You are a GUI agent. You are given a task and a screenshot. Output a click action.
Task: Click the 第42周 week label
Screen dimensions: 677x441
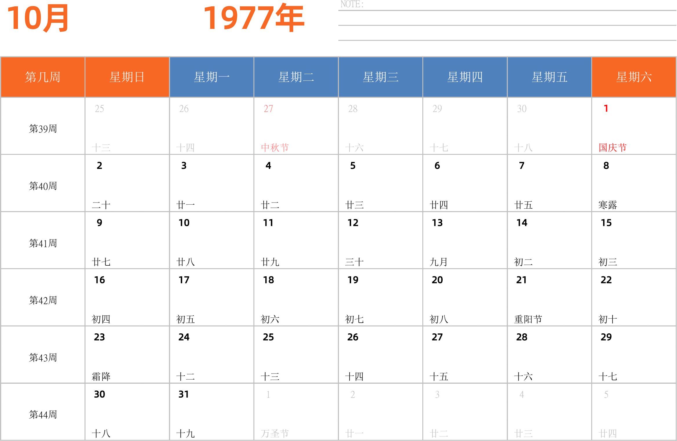pyautogui.click(x=43, y=300)
